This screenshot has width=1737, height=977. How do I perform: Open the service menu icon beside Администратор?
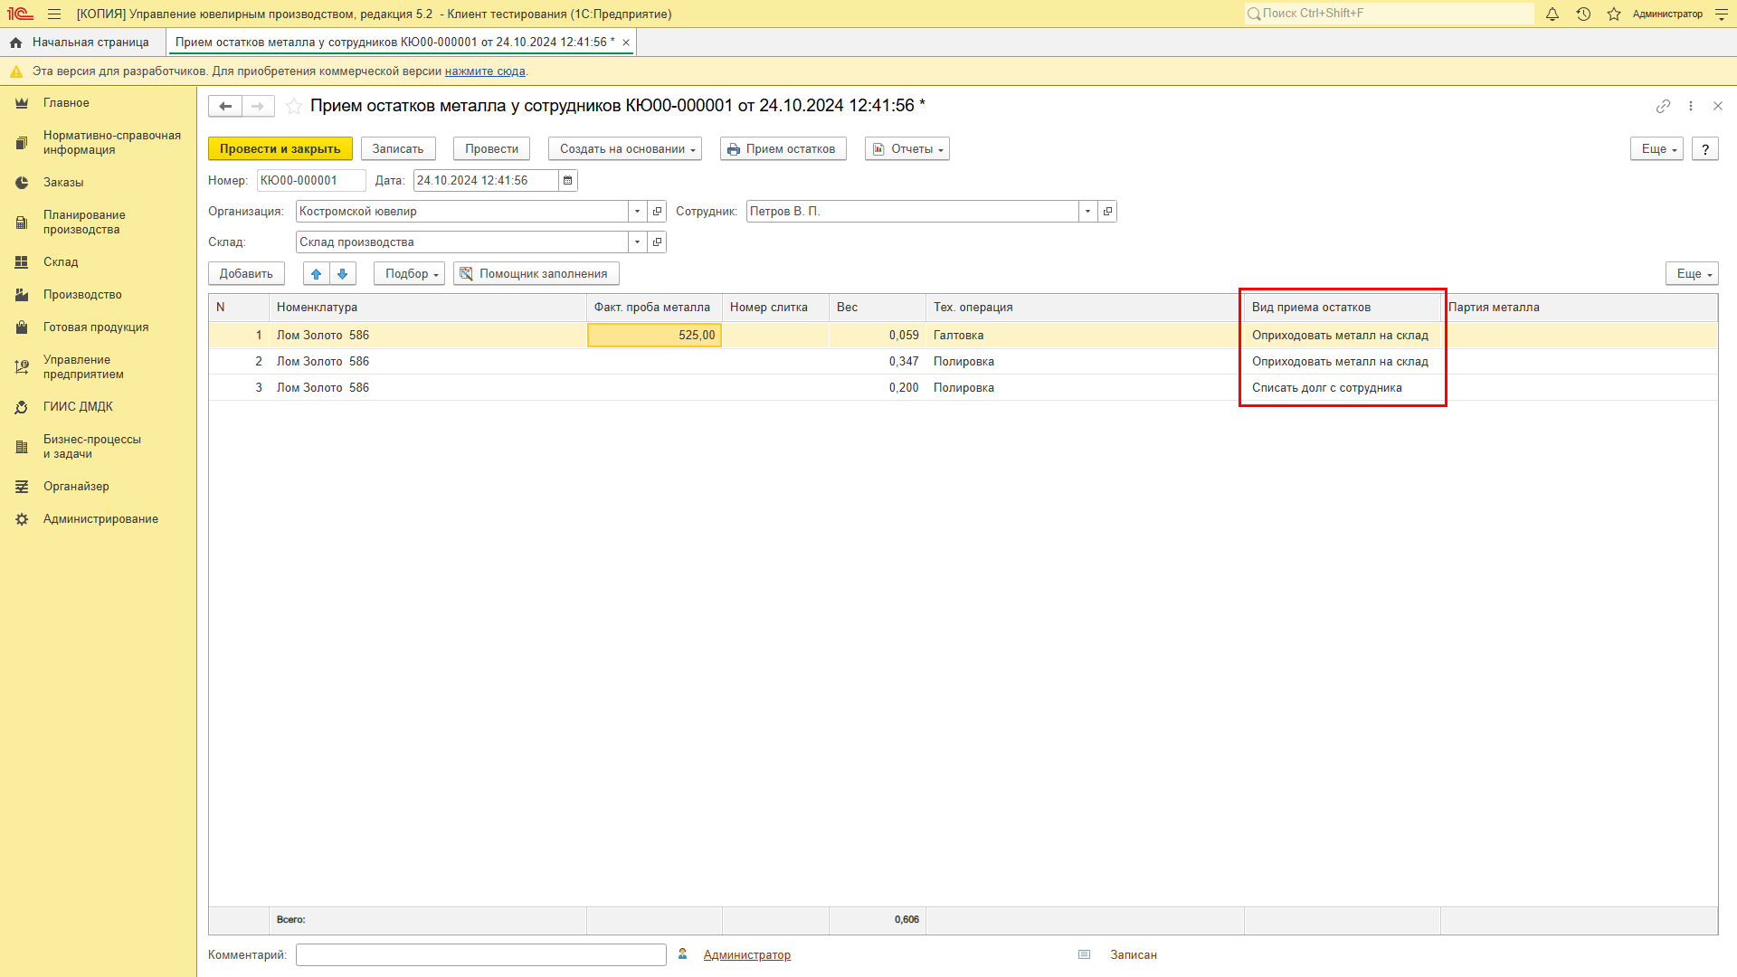click(1721, 14)
